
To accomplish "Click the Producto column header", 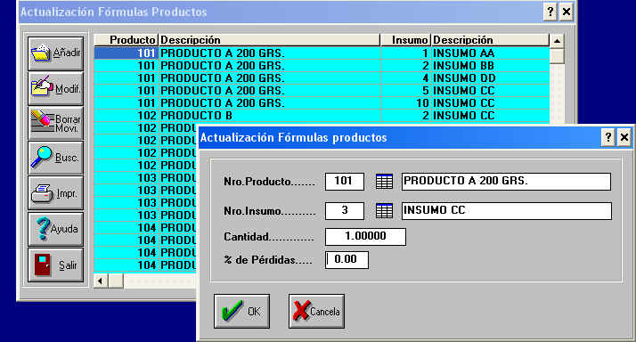I will point(126,40).
